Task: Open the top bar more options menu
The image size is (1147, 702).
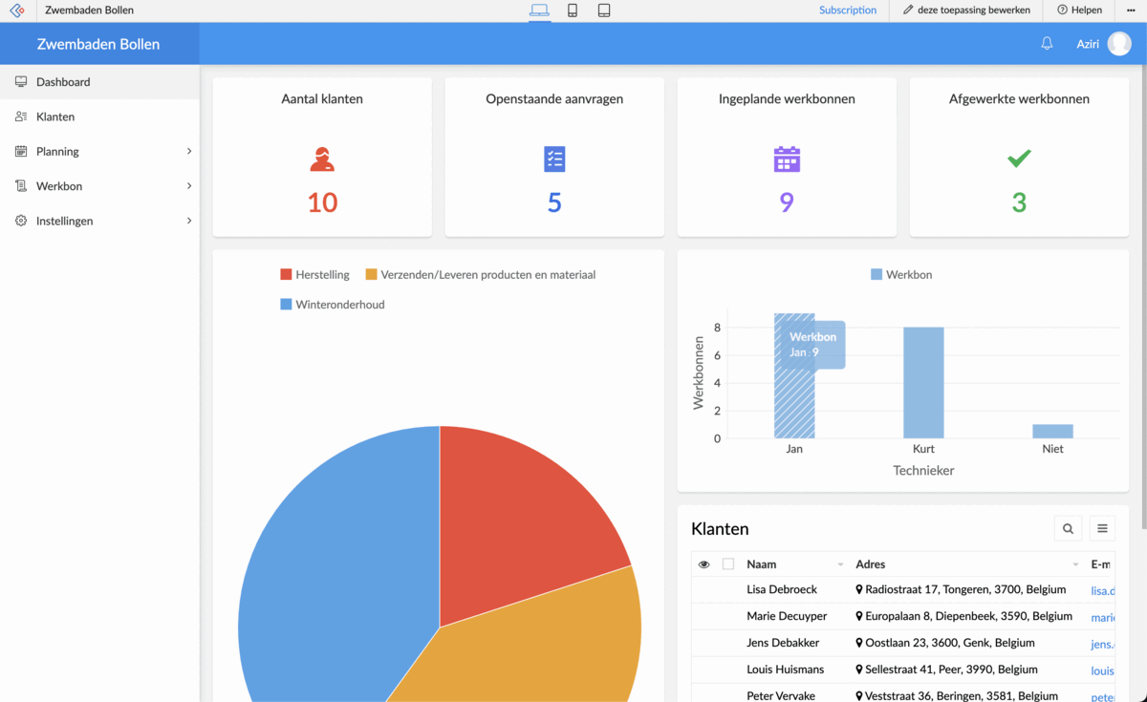Action: 1131,11
